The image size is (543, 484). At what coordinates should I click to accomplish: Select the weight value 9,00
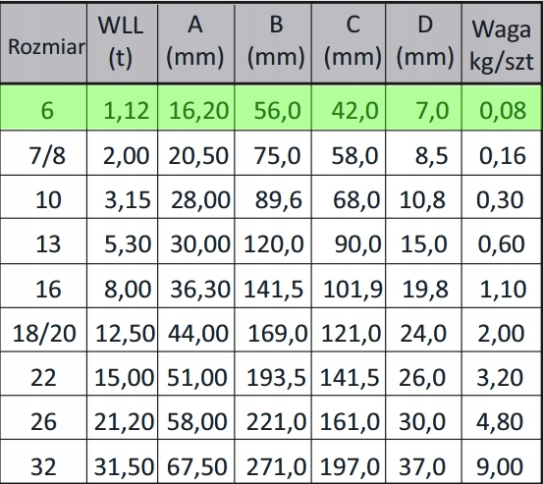[502, 461]
